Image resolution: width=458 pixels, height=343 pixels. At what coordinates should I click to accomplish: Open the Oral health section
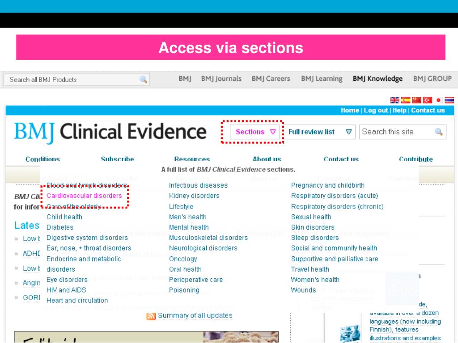coord(185,269)
